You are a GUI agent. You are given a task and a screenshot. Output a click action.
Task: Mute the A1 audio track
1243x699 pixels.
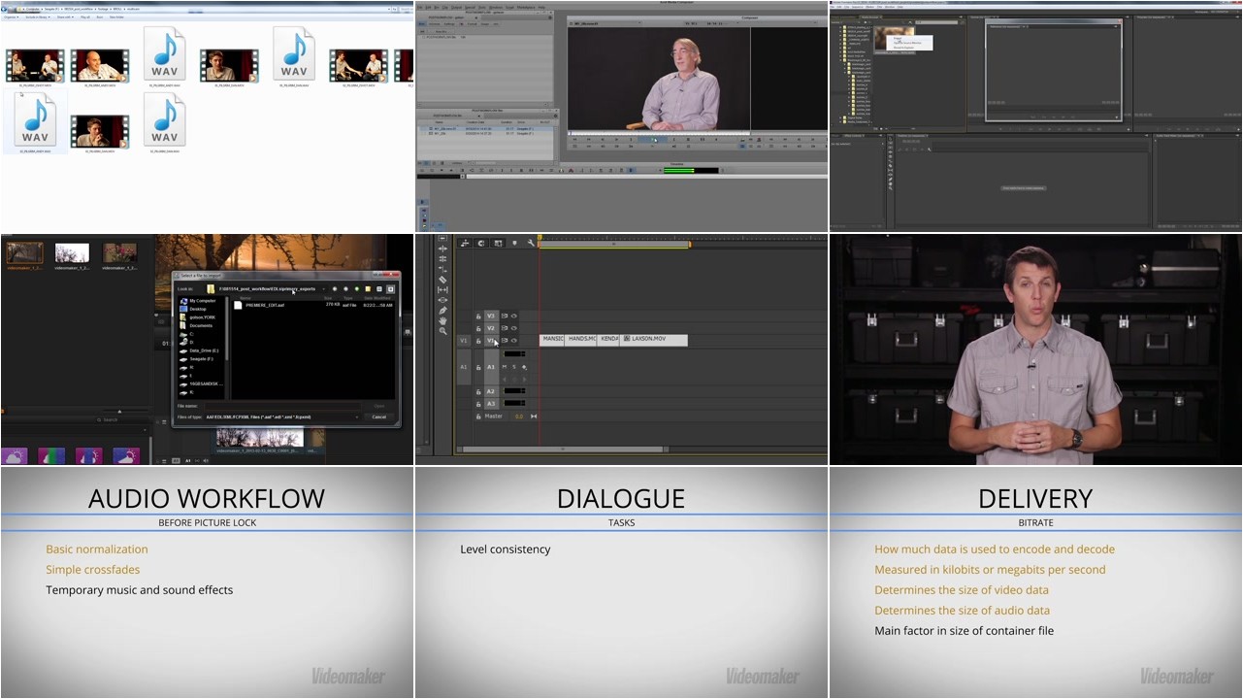tap(504, 367)
